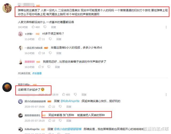171x134 pixels.
Task: Open the @KdbAhsprite mention link
Action: click(70, 101)
